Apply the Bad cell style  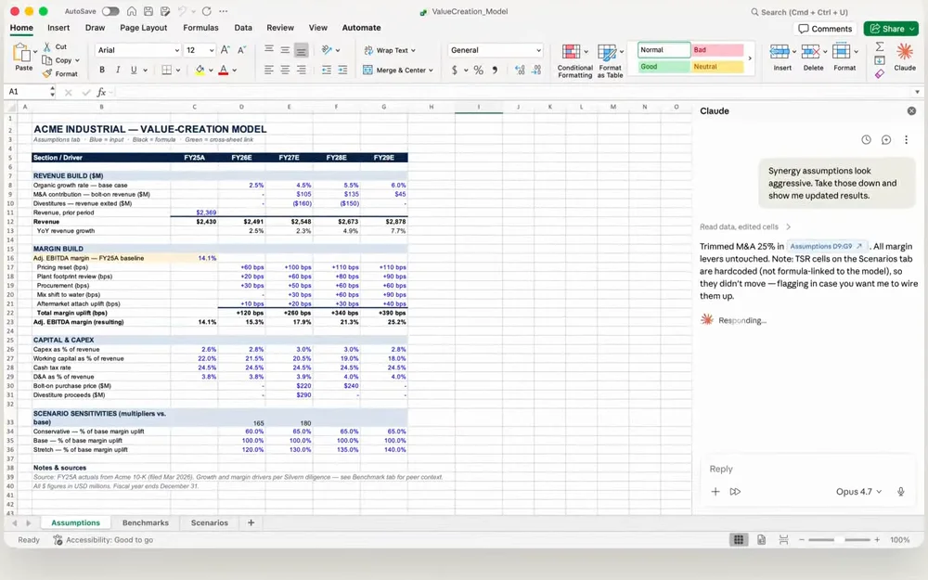(717, 50)
